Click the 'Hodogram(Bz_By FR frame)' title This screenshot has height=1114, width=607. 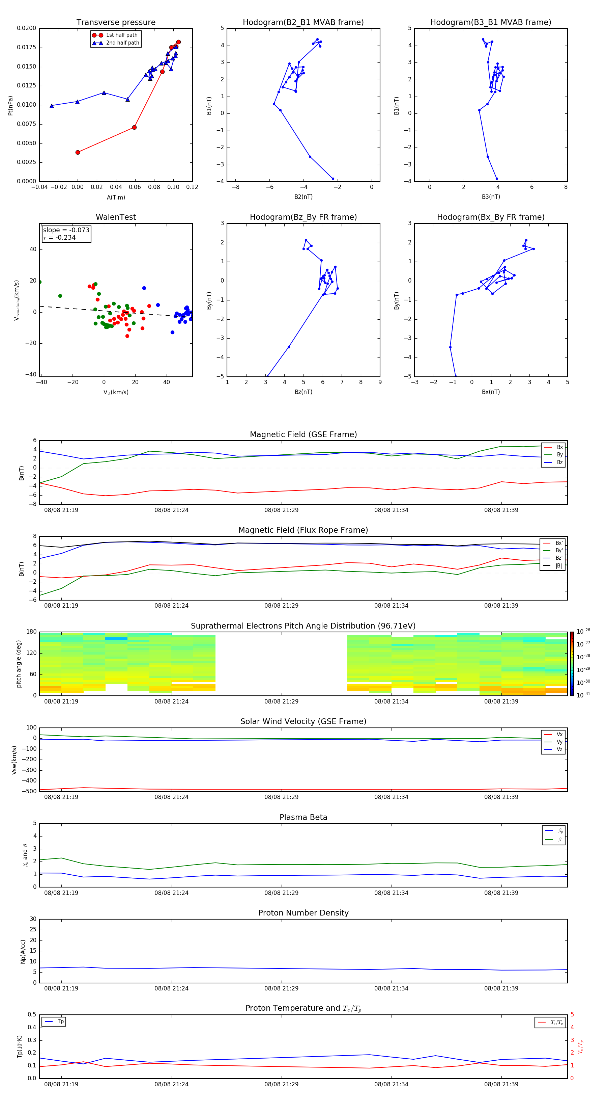tap(303, 217)
